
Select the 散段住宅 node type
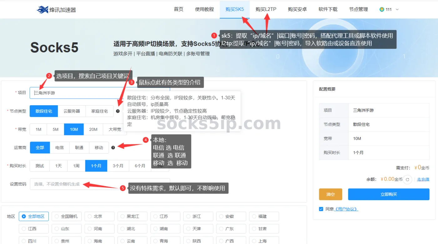[x=44, y=111]
